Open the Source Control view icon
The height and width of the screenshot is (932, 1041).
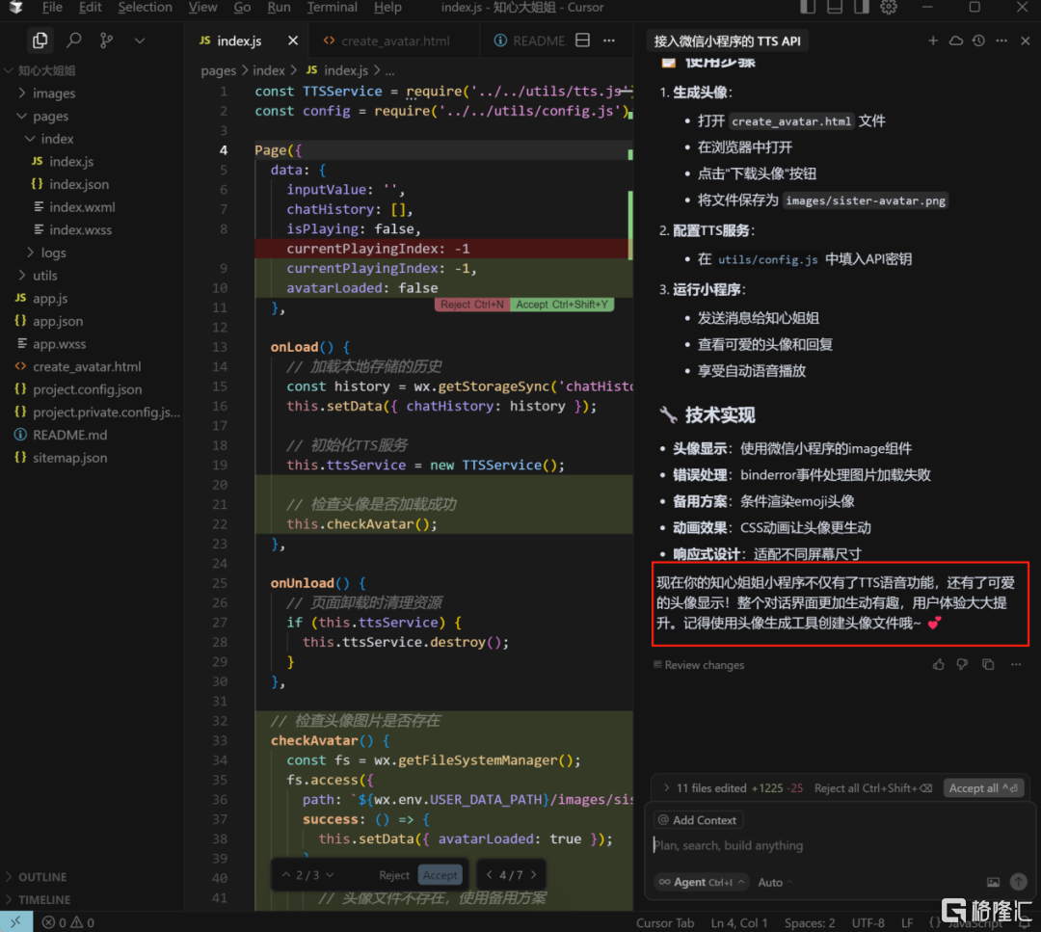[x=106, y=40]
